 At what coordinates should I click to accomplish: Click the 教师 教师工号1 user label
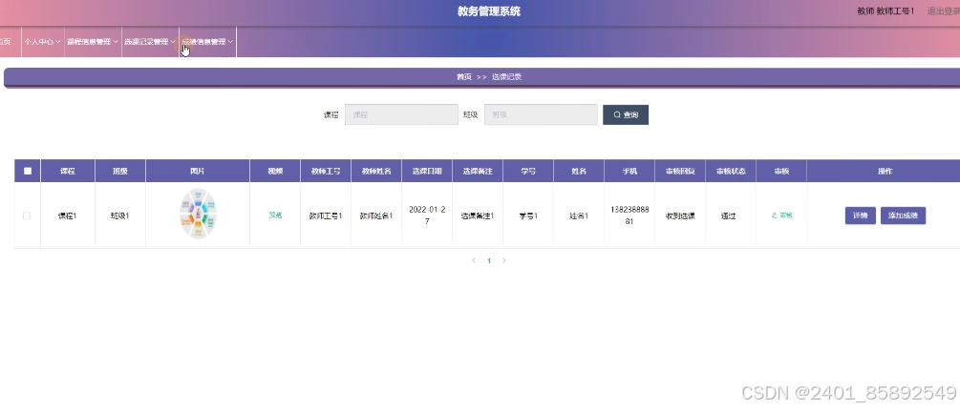click(885, 11)
